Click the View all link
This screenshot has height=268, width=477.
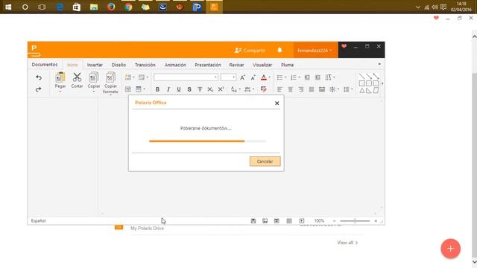(347, 243)
